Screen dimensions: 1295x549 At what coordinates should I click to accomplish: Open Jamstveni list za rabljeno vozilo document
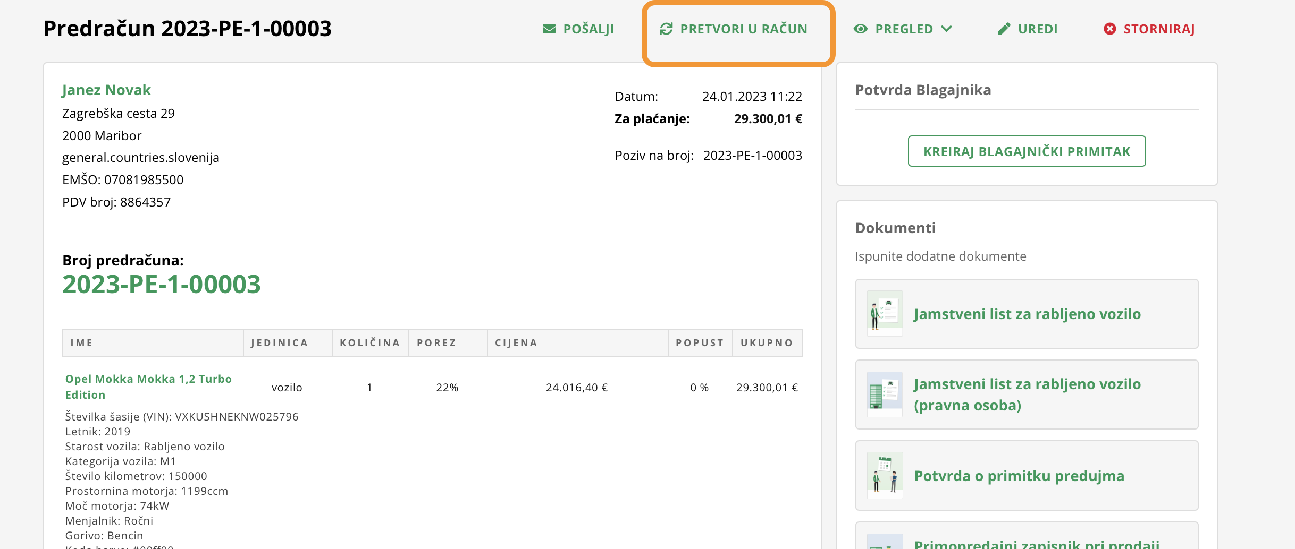pos(1027,314)
